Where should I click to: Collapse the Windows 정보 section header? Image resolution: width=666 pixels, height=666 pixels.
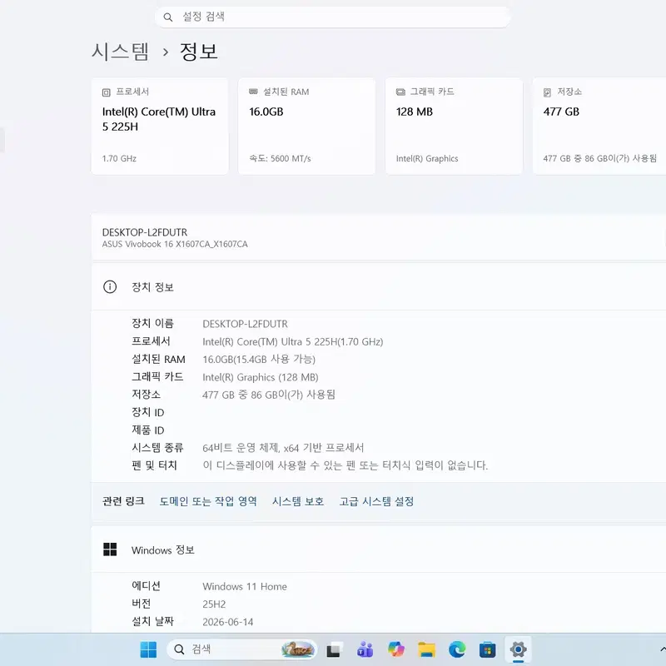[379, 549]
